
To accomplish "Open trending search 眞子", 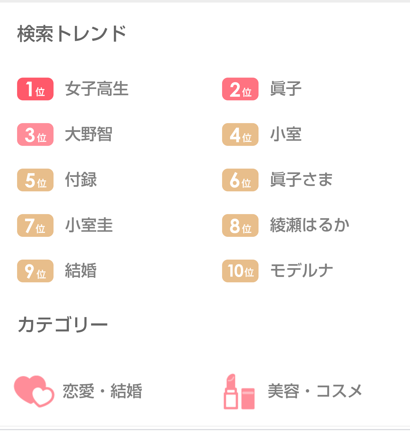I will tap(286, 89).
